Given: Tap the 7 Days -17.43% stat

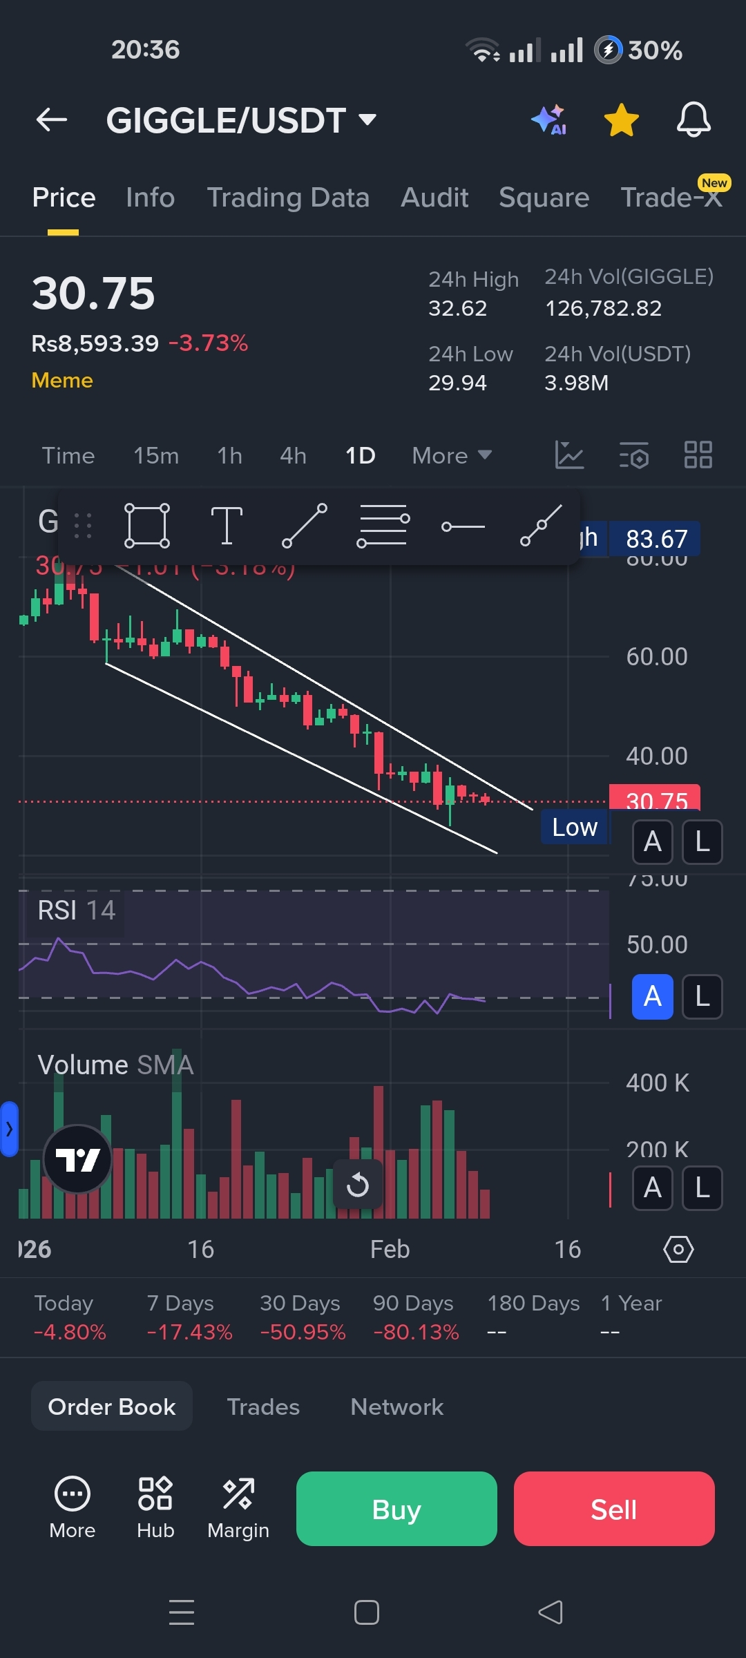Looking at the screenshot, I should tap(189, 1317).
